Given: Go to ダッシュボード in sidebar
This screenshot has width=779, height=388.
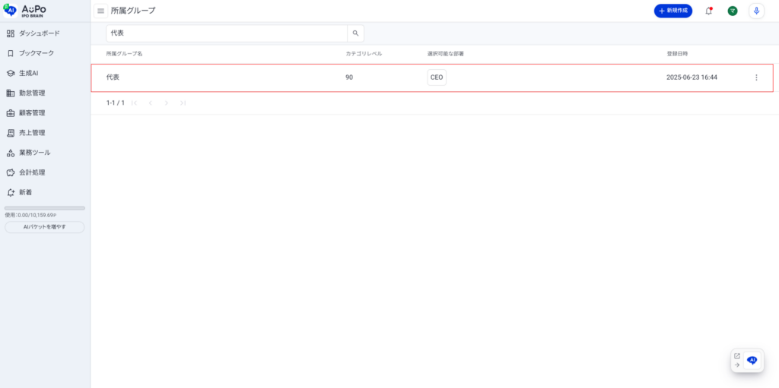Looking at the screenshot, I should click(x=39, y=33).
